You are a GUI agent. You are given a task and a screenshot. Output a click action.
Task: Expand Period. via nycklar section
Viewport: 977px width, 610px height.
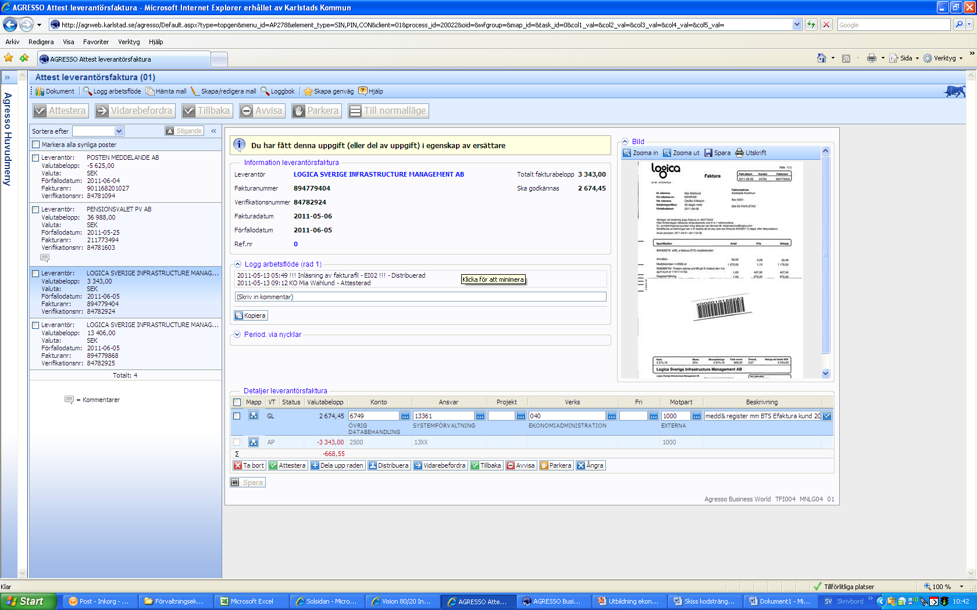tap(237, 335)
